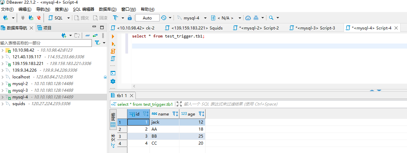Close the Script-4 editor tab
407x153 pixels.
tap(396, 28)
